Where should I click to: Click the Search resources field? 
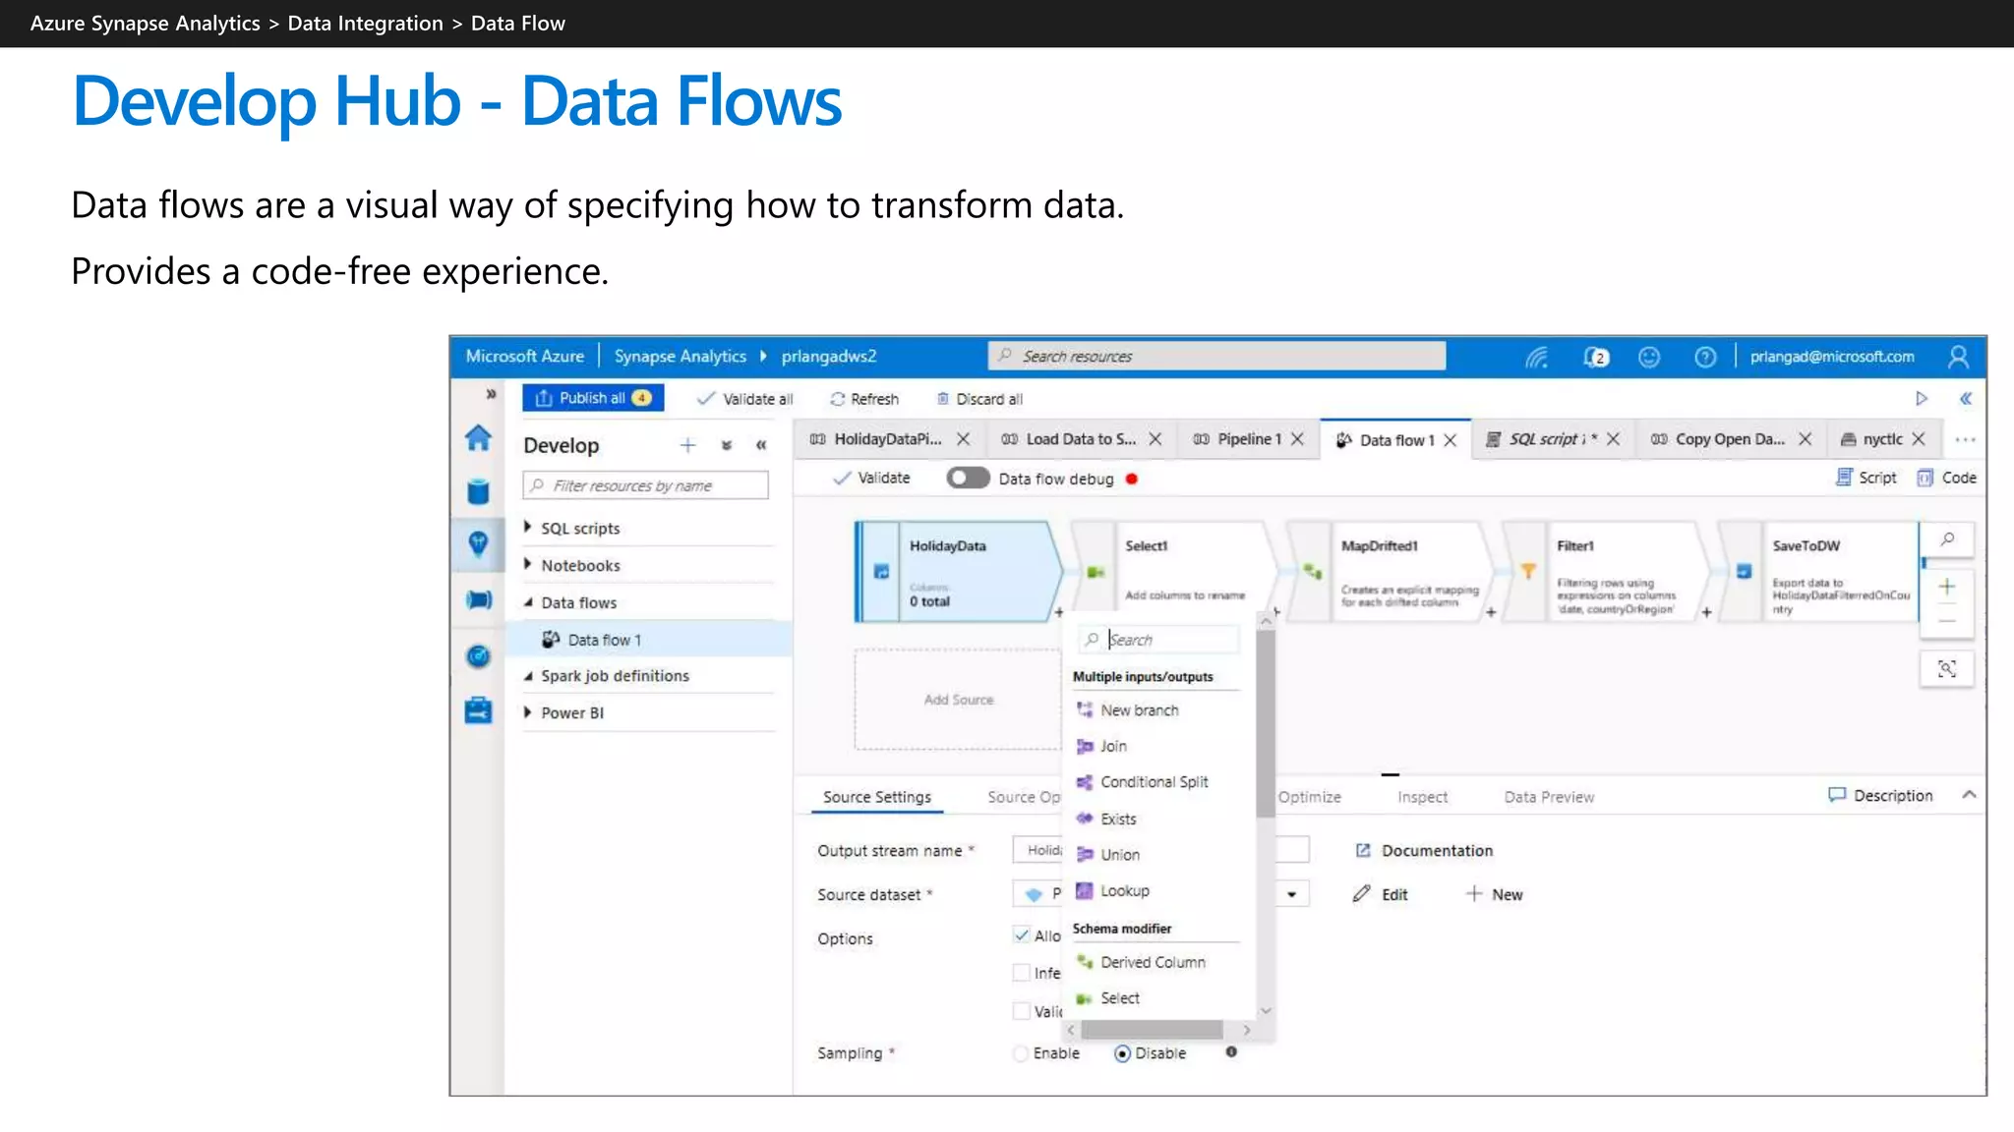(x=1216, y=356)
